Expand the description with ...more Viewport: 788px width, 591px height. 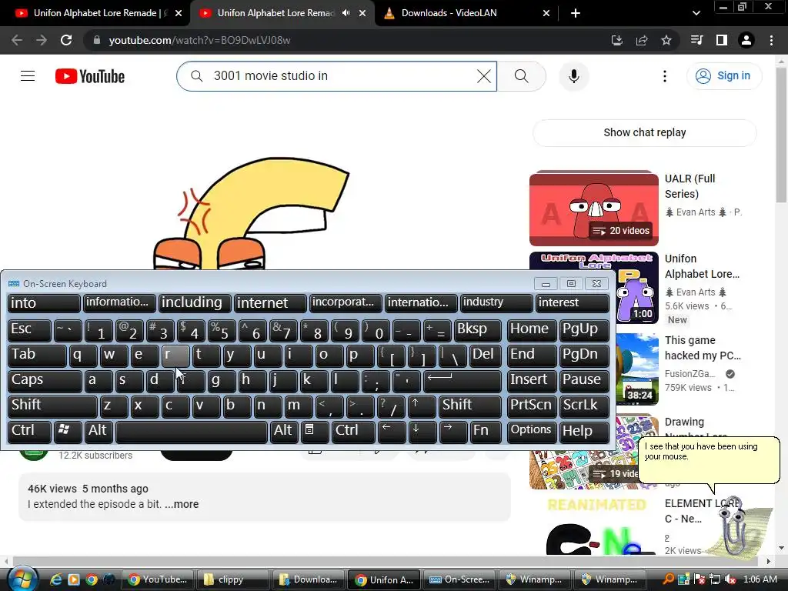[x=182, y=504]
